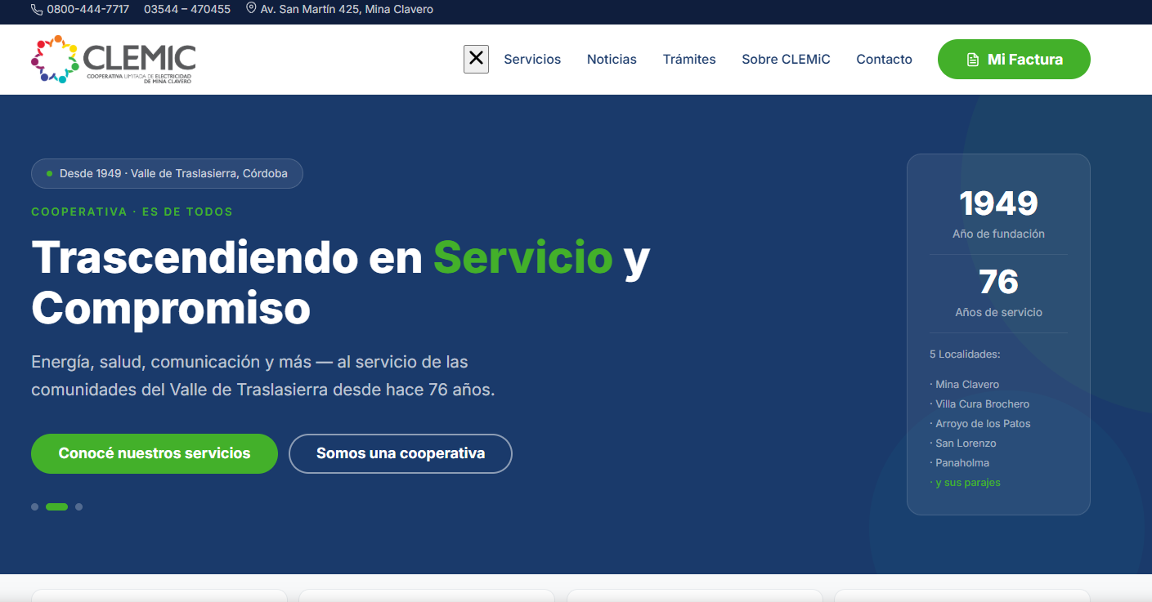Click the 1949 founding year number
Viewport: 1152px width, 602px height.
[998, 203]
